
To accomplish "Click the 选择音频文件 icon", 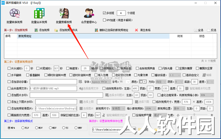I will [x=81, y=88].
